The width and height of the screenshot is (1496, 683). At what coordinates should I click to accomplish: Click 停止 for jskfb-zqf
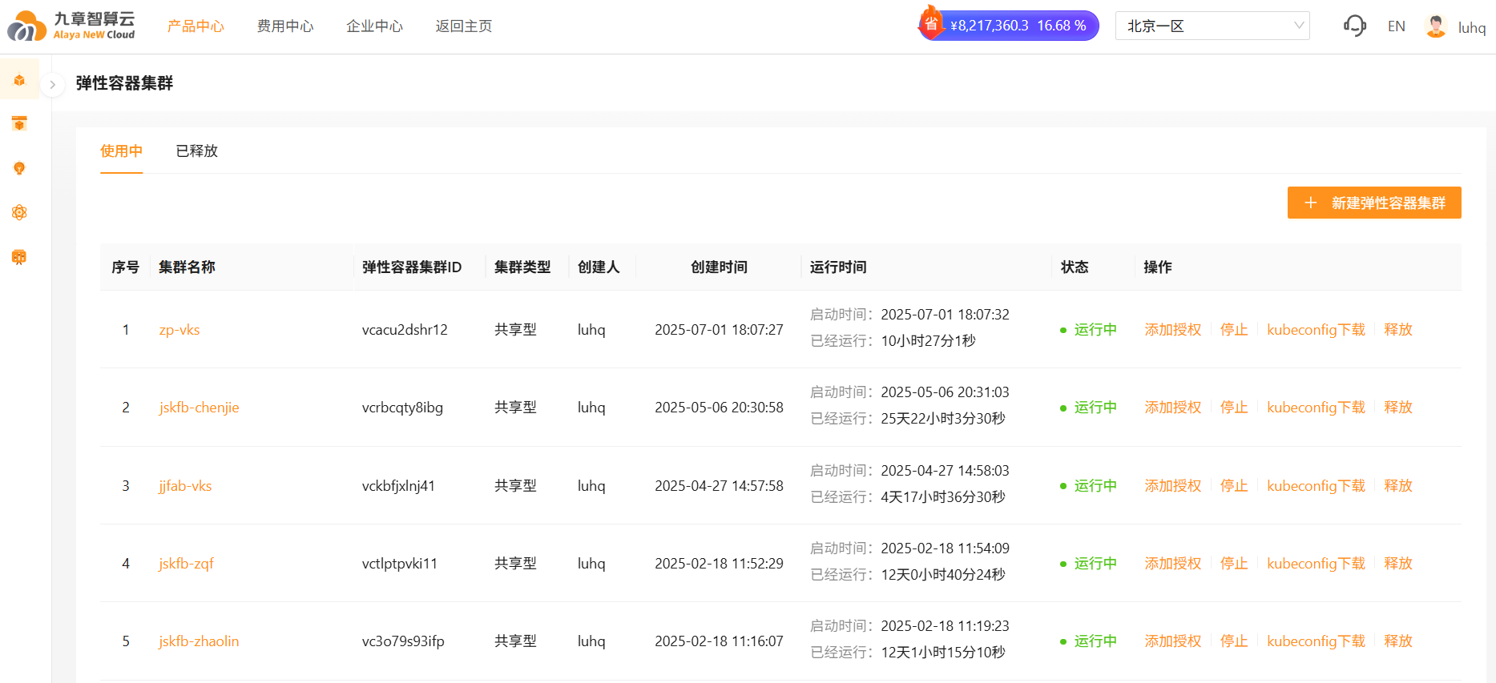1234,564
